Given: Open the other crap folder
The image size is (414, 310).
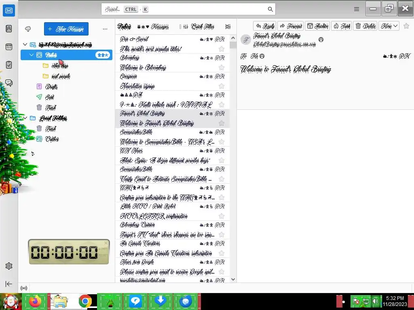Looking at the screenshot, I should (59, 66).
